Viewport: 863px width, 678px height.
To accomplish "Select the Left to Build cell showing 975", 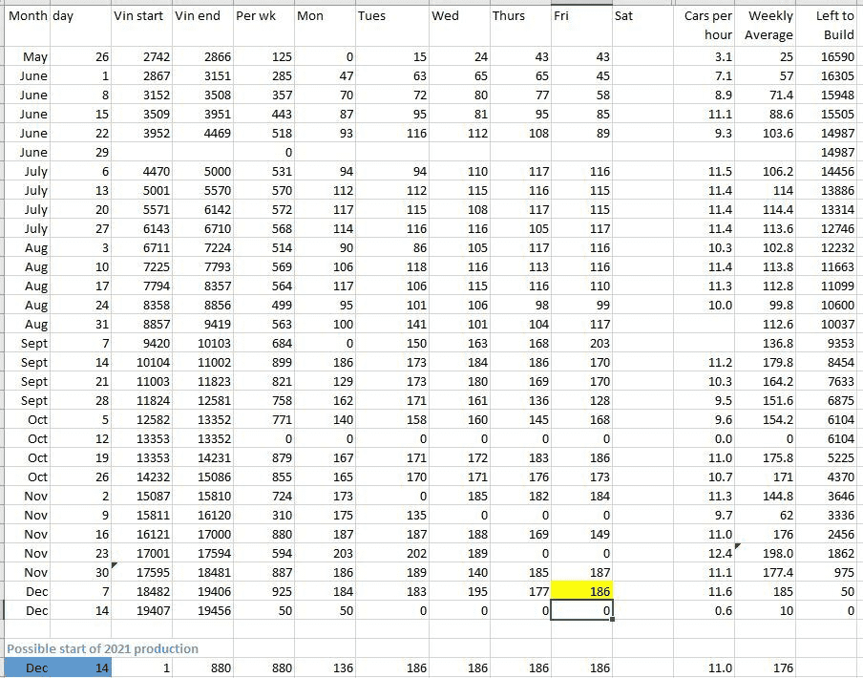I will pos(833,573).
